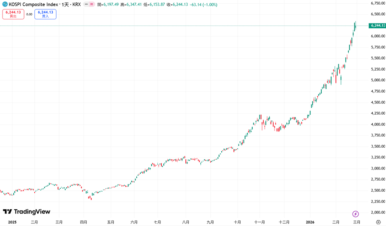Click the KOSPI symbol logo icon

(x=5, y=4)
